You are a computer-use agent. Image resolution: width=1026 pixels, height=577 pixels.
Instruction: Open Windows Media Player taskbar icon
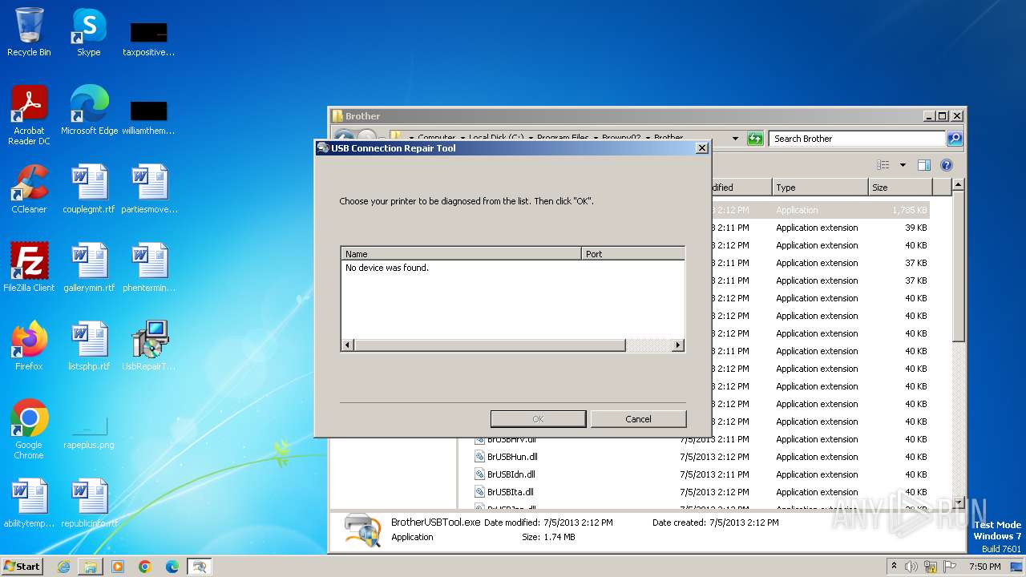point(118,567)
